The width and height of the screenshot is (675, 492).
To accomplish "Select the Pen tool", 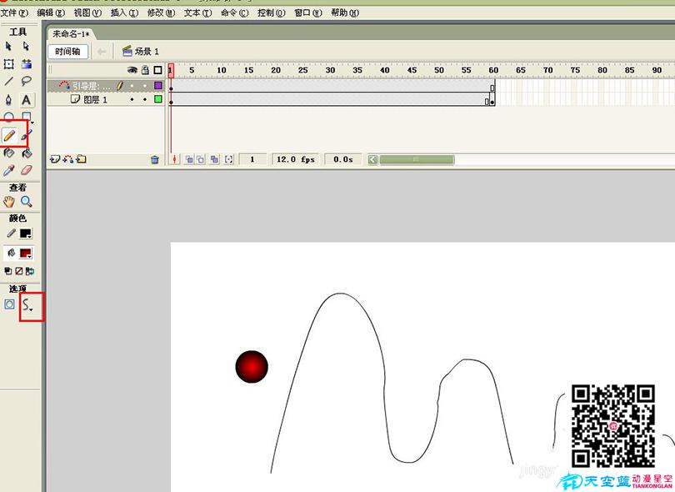I will (x=8, y=100).
